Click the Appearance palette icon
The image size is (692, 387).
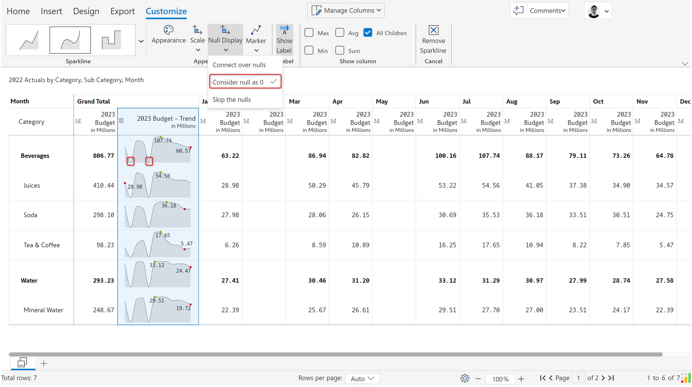pos(168,30)
